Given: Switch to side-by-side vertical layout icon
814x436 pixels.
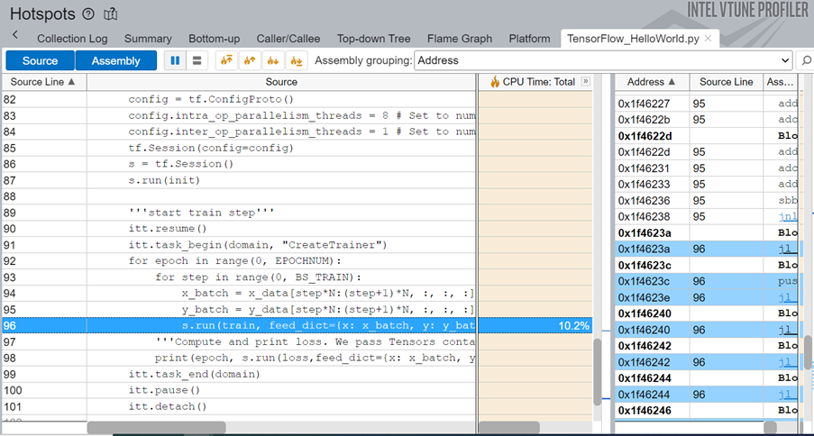Looking at the screenshot, I should 176,60.
